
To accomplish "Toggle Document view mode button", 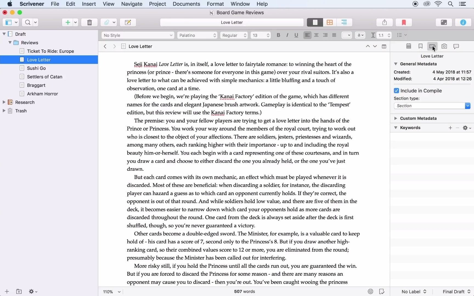I will tap(315, 22).
